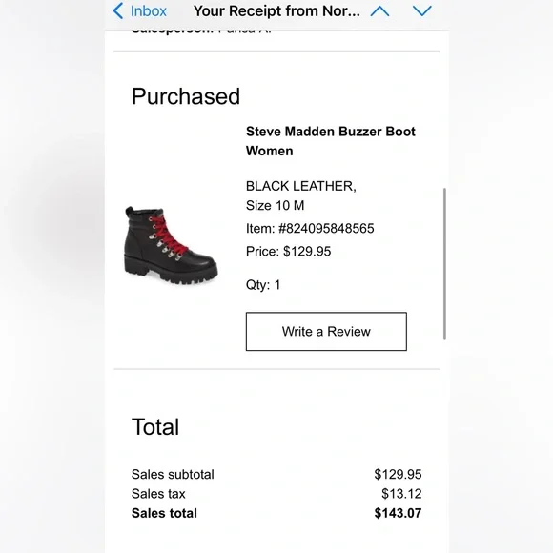Click the Purchased section heading

pyautogui.click(x=186, y=96)
